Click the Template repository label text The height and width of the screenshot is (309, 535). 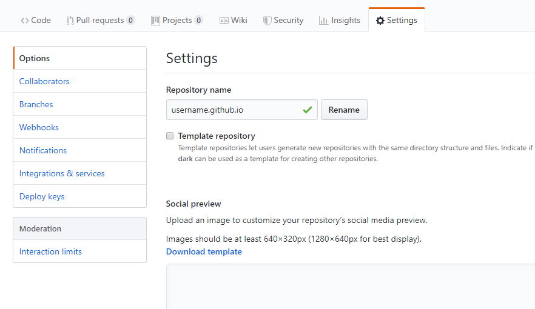tap(217, 136)
